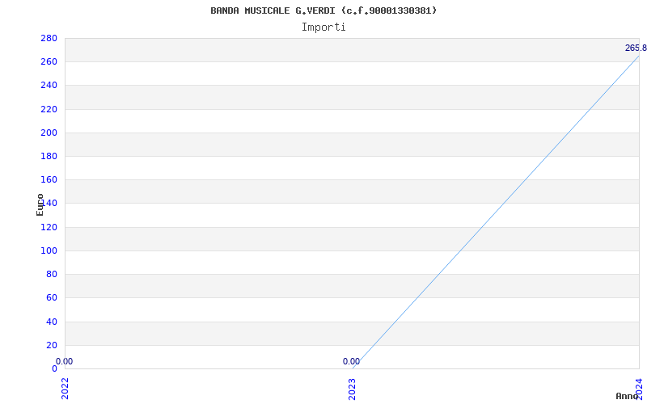
Task: Click the blue data line segment
Action: click(x=496, y=212)
